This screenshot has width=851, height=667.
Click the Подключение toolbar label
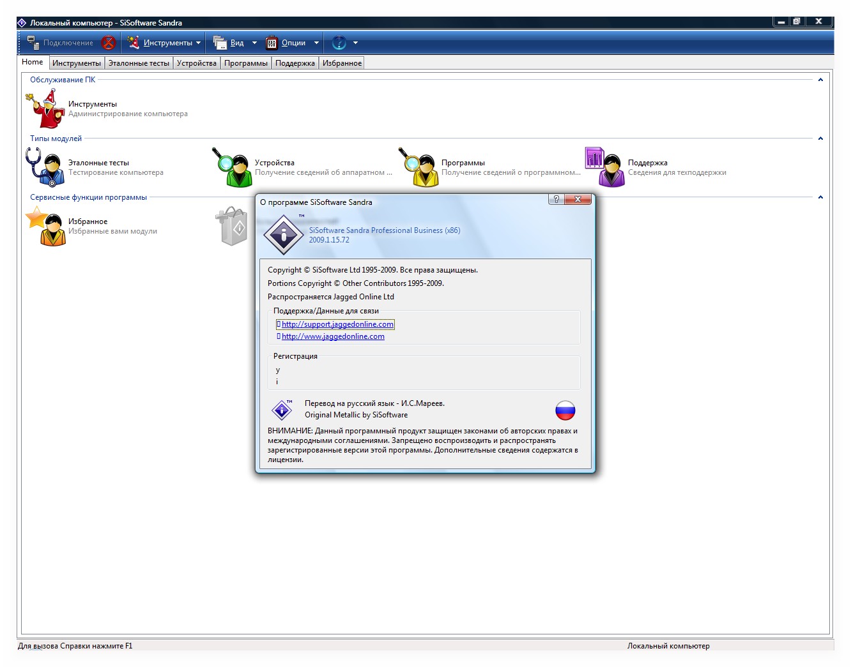click(x=68, y=43)
